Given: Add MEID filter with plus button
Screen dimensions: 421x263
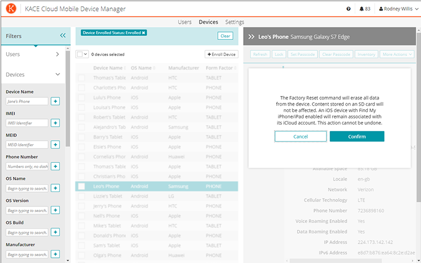Looking at the screenshot, I should [x=55, y=145].
